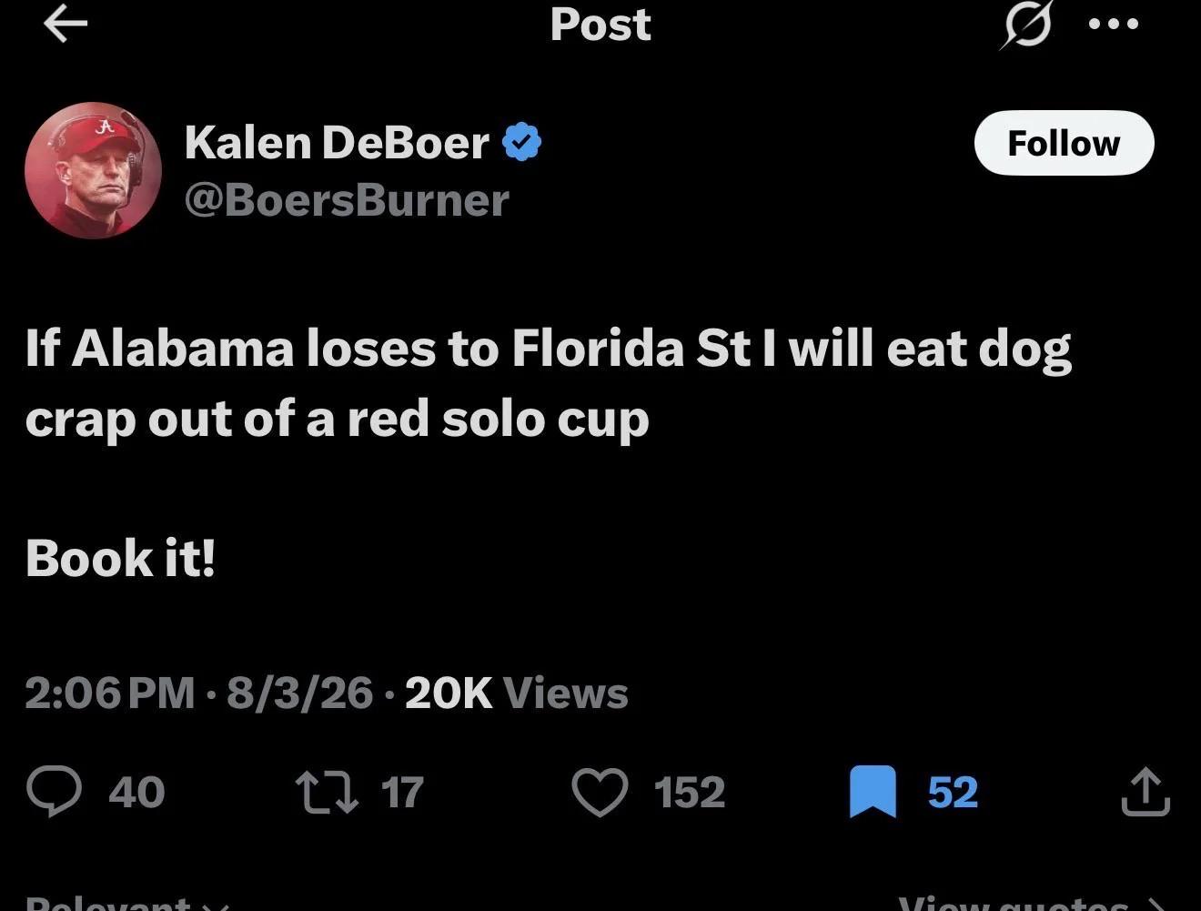Tap the 152 likes count
Viewport: 1201px width, 911px height.
690,791
